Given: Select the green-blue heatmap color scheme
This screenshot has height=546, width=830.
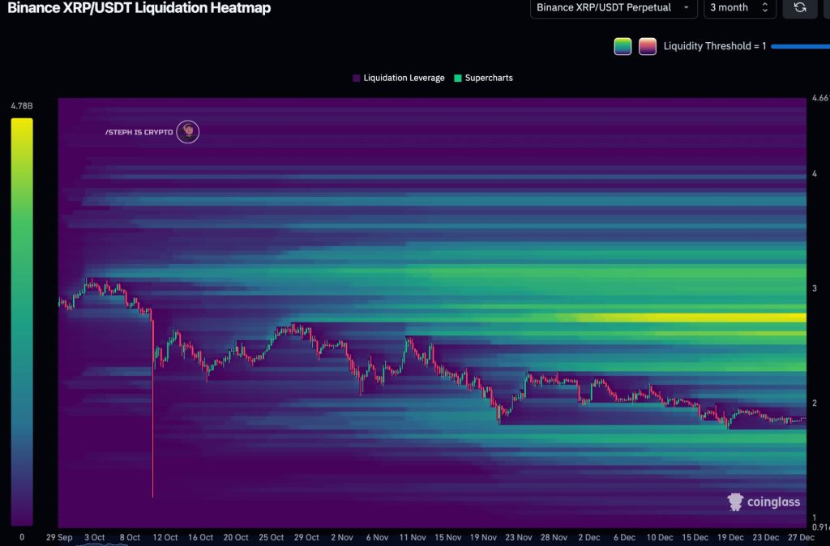Looking at the screenshot, I should point(622,46).
